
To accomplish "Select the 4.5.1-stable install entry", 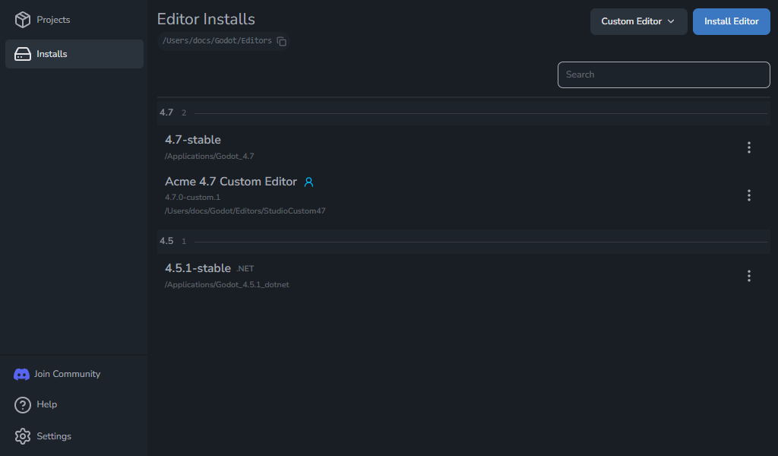I will point(463,276).
